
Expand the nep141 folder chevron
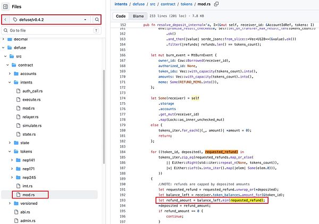pyautogui.click(x=12, y=160)
